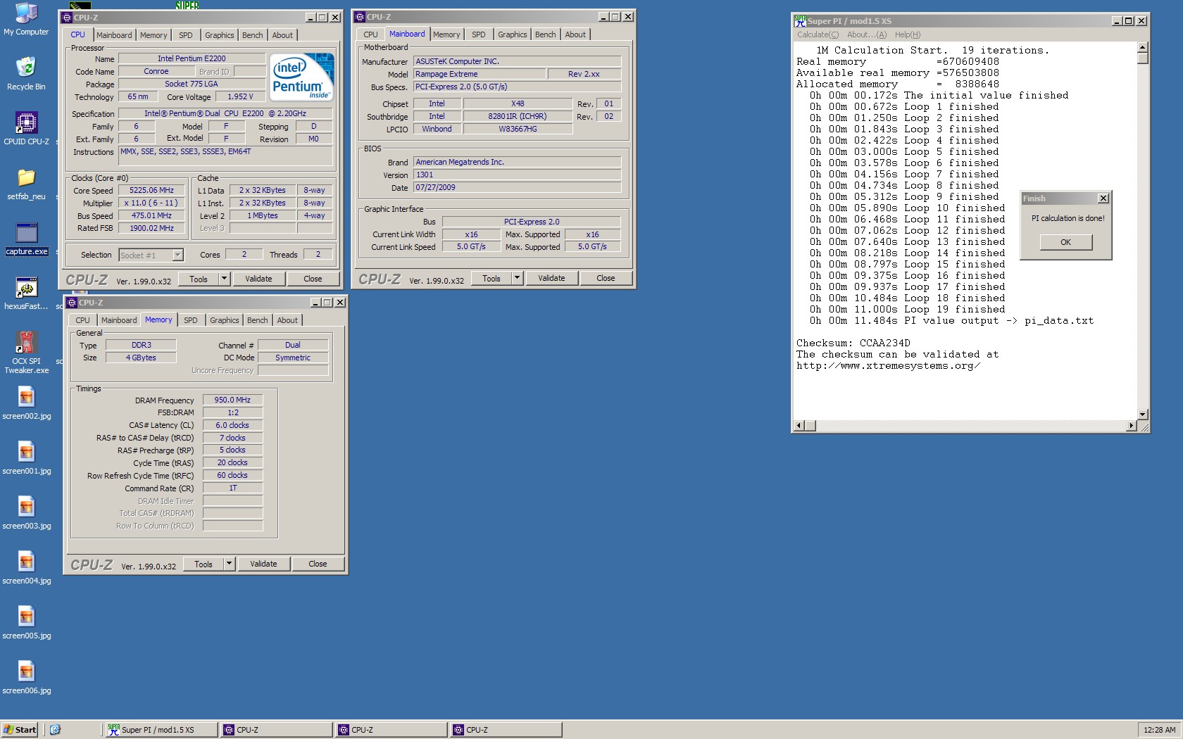
Task: Open Calculate menu in Super PI
Action: point(818,34)
